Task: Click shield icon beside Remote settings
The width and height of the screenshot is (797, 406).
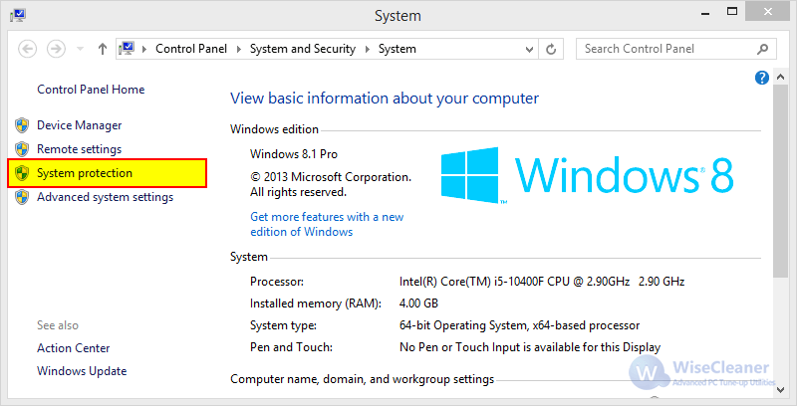Action: point(22,149)
